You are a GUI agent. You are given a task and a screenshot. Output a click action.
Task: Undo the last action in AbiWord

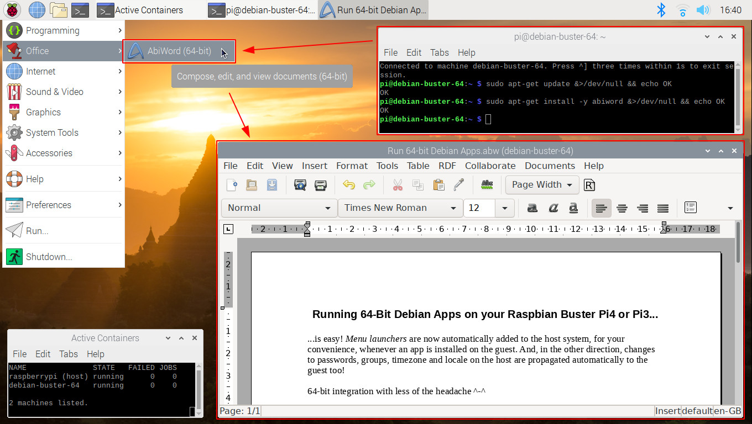[348, 185]
